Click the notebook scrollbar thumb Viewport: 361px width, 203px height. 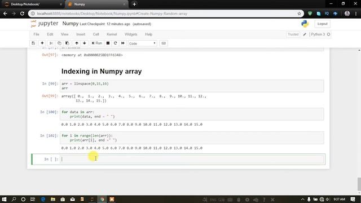point(359,184)
